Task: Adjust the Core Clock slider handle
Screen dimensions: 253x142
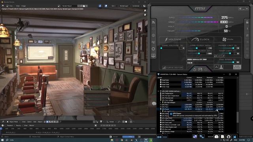Action: pos(197,48)
